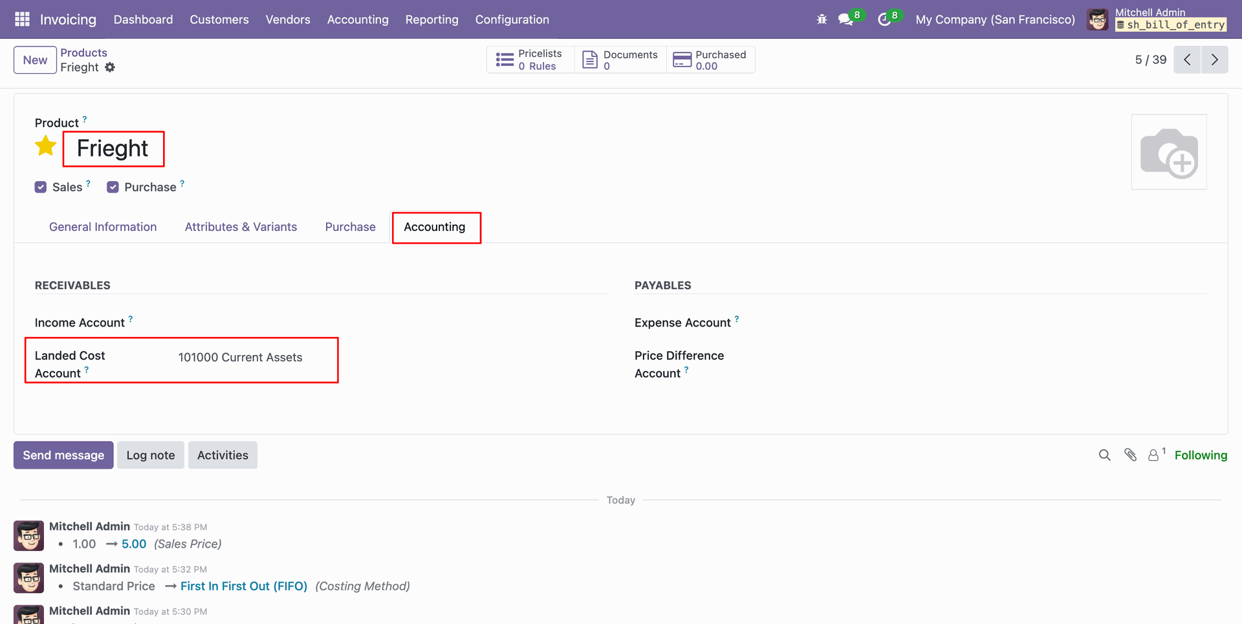Open the followers person icon
The height and width of the screenshot is (624, 1242).
1153,455
